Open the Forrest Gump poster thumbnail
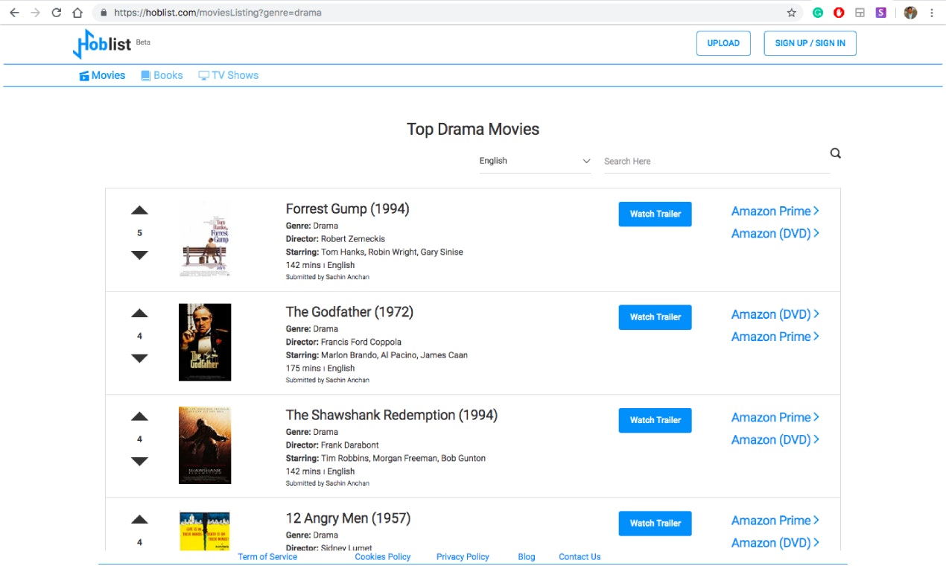 click(x=205, y=239)
